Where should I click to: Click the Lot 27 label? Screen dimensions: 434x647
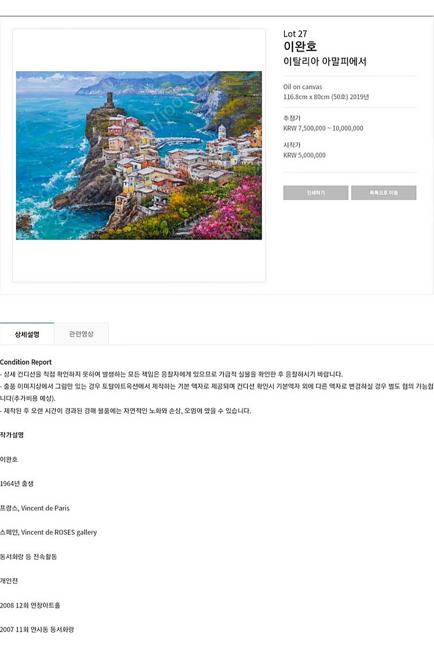point(295,34)
